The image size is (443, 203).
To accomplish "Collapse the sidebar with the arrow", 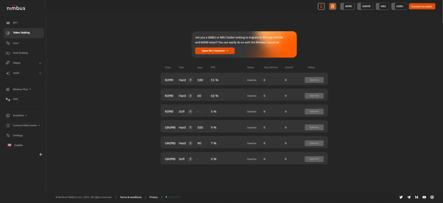I will point(41,155).
